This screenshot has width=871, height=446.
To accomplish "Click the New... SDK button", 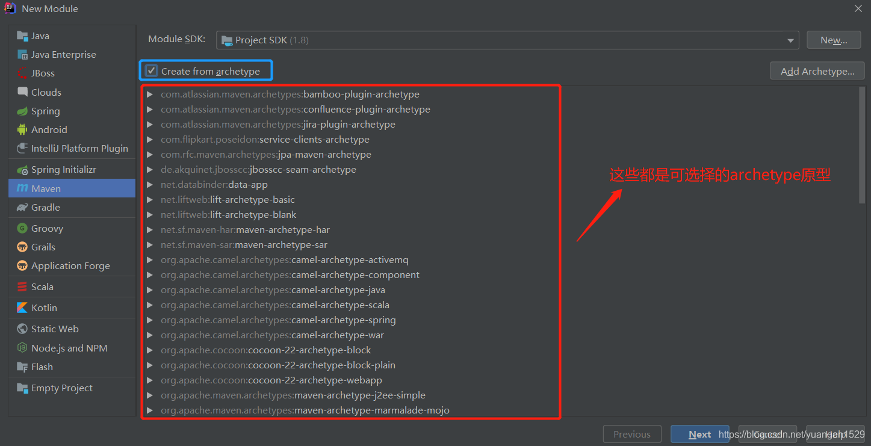I will [833, 40].
